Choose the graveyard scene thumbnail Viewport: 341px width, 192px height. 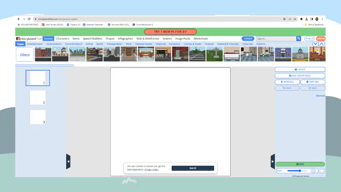click(x=214, y=54)
